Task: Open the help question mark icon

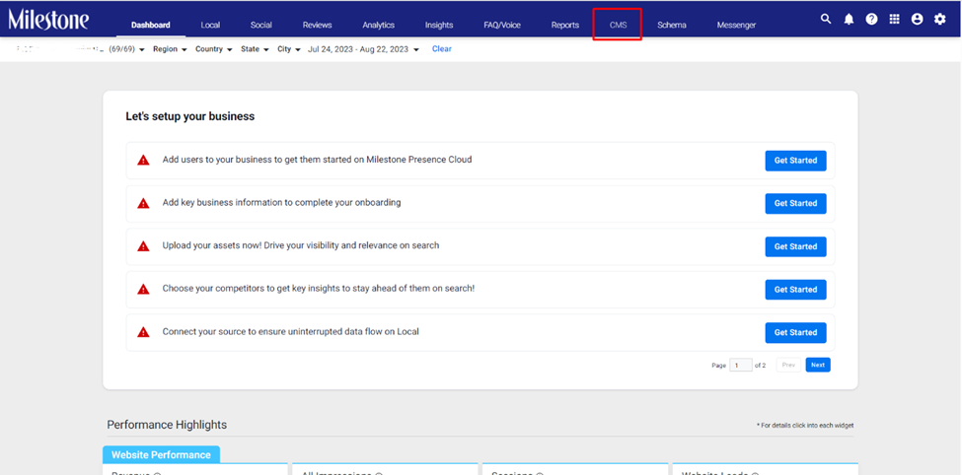Action: [871, 19]
